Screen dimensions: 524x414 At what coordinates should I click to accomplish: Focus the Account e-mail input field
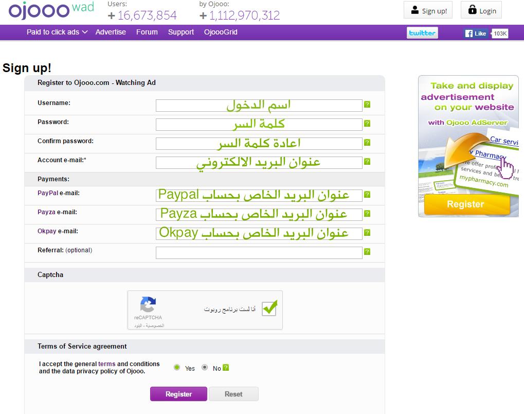click(259, 163)
